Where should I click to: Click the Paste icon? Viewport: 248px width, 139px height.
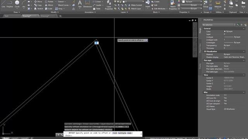[231, 4]
